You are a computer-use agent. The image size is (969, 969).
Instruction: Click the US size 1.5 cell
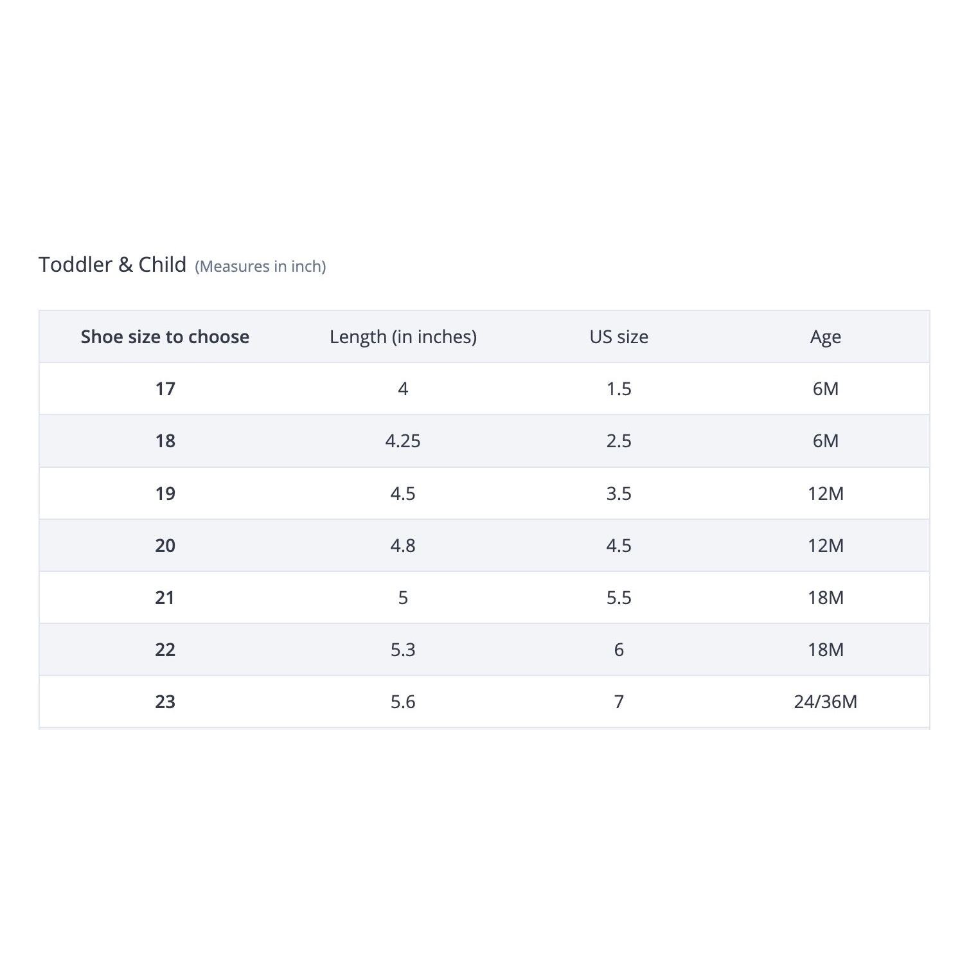coord(619,389)
